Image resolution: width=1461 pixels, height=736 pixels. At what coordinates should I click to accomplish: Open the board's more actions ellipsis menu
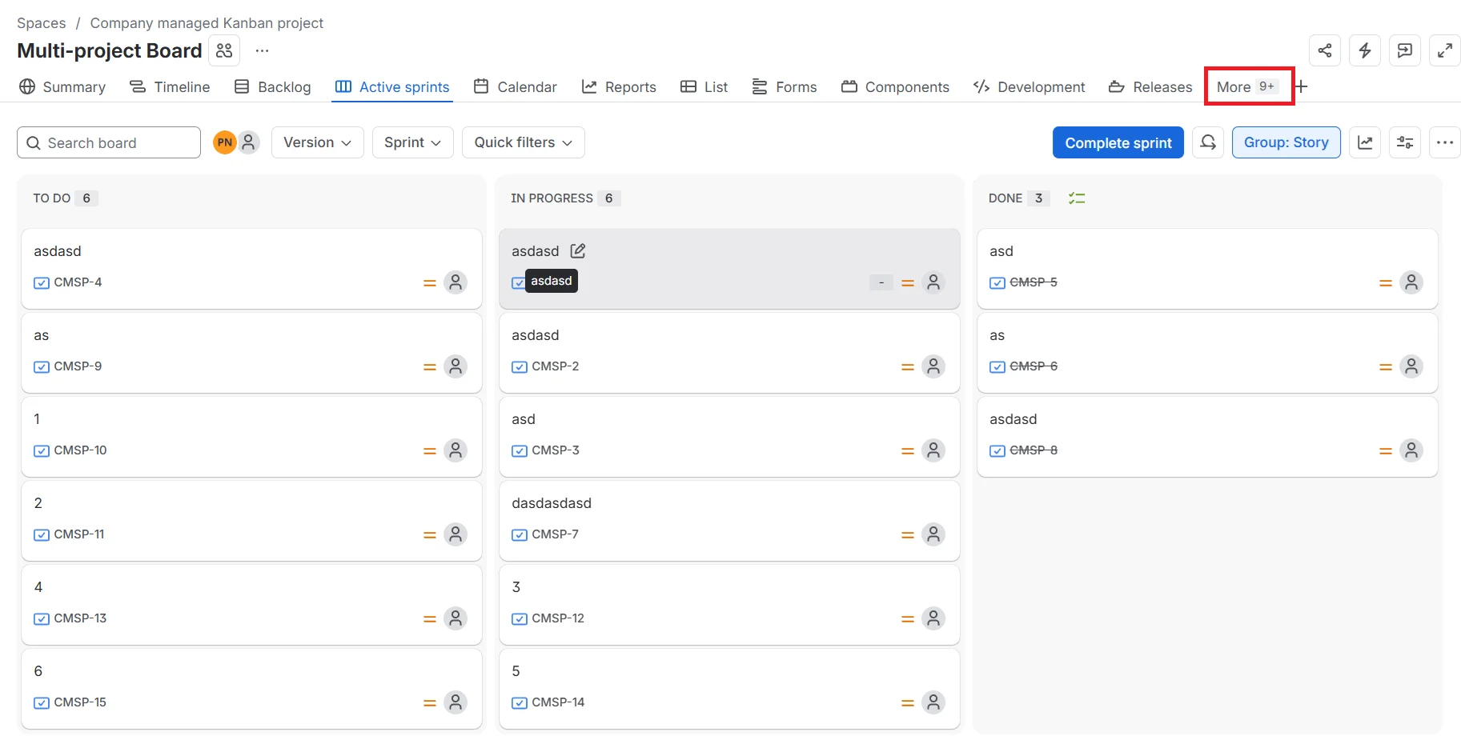click(x=1445, y=142)
